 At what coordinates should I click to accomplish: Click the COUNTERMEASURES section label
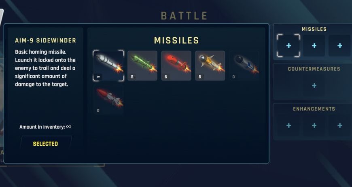(314, 69)
